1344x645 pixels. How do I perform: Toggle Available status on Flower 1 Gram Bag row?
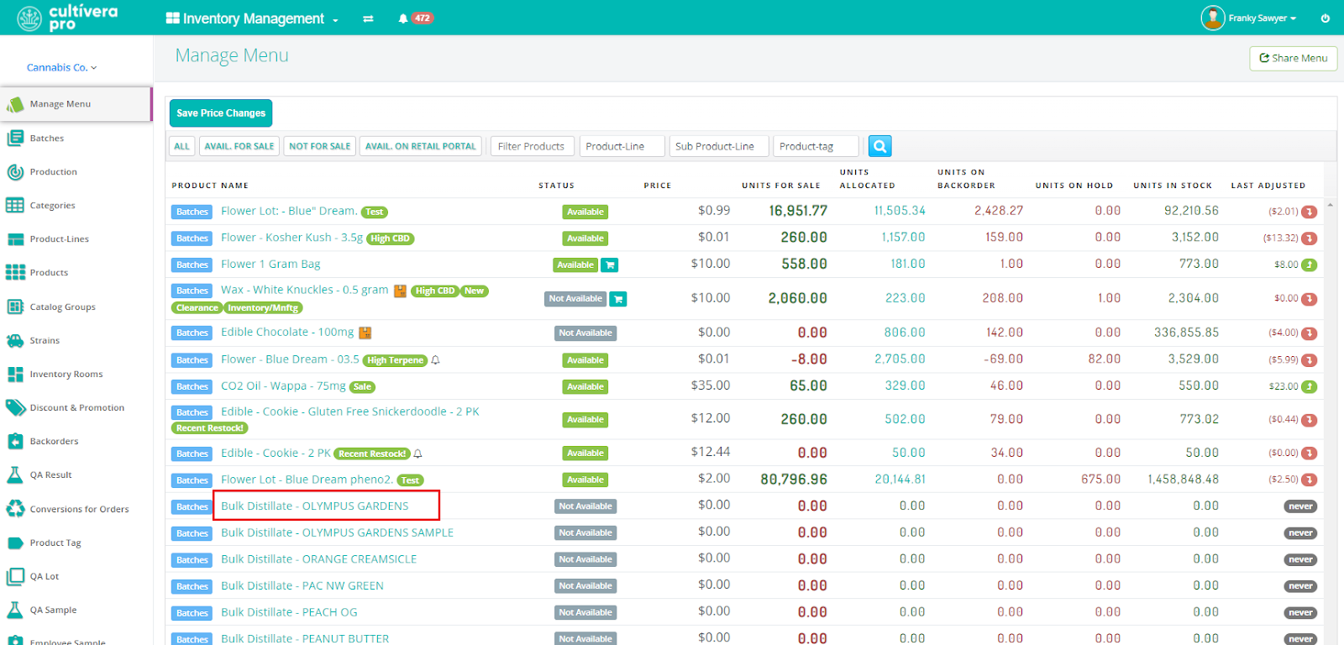tap(575, 265)
